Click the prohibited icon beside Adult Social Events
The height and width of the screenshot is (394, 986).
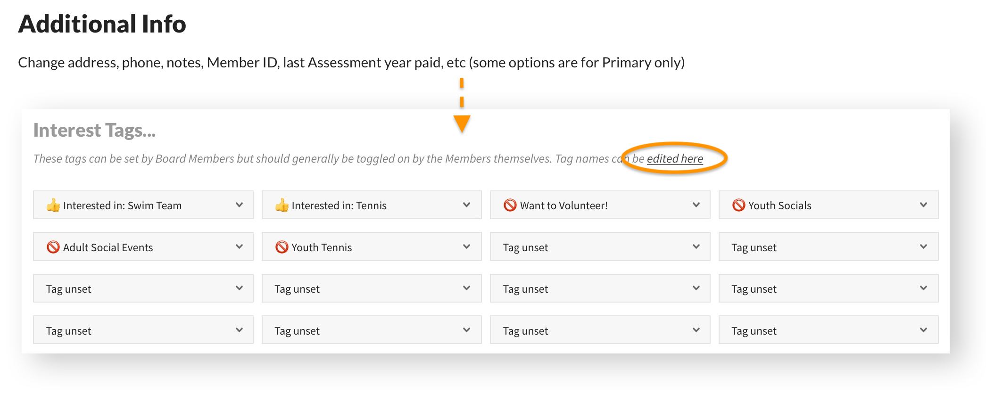click(x=53, y=247)
